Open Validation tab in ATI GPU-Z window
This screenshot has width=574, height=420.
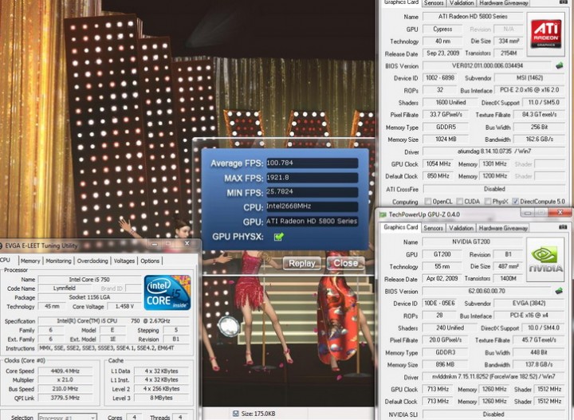[462, 3]
